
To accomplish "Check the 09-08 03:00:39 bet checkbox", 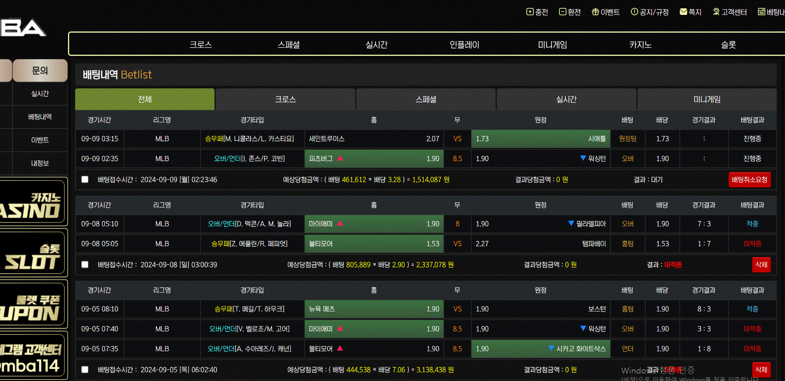I will tap(85, 265).
